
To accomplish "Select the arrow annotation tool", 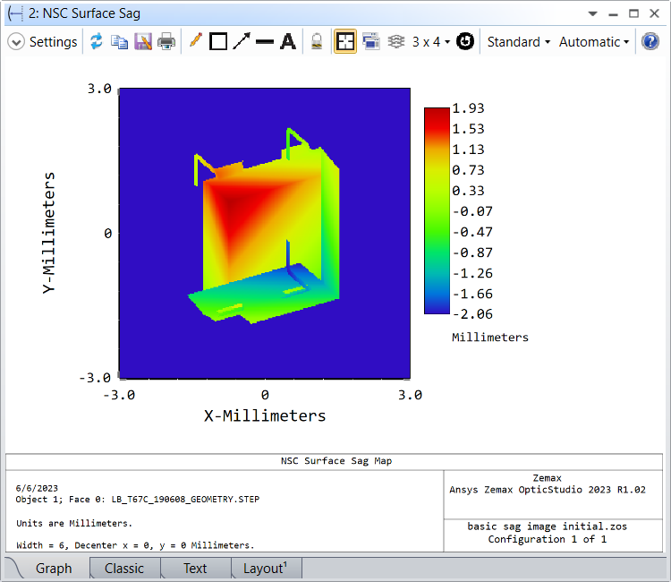I will click(x=242, y=41).
